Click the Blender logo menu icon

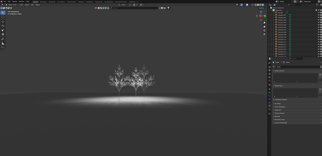pyautogui.click(x=2, y=2)
